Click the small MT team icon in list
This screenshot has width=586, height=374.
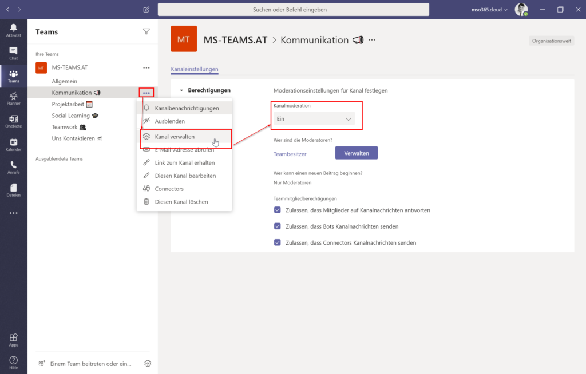pos(41,67)
